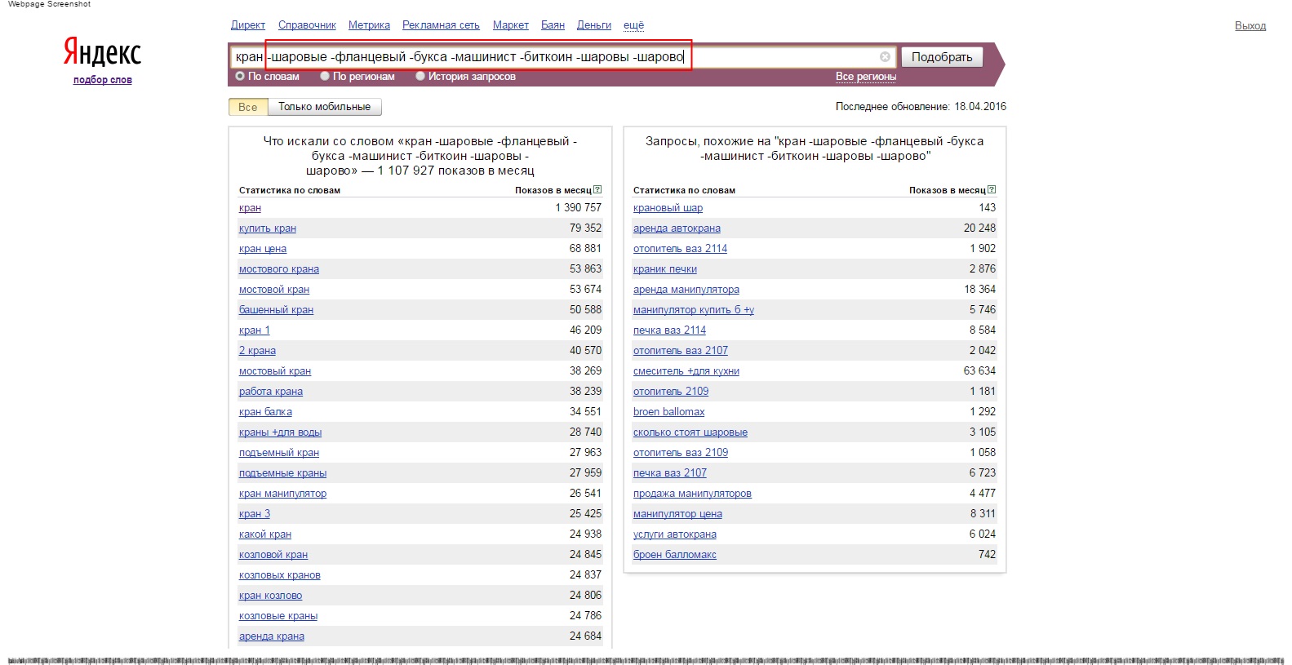This screenshot has height=665, width=1292.
Task: Open Баян in the top menu
Action: click(553, 25)
